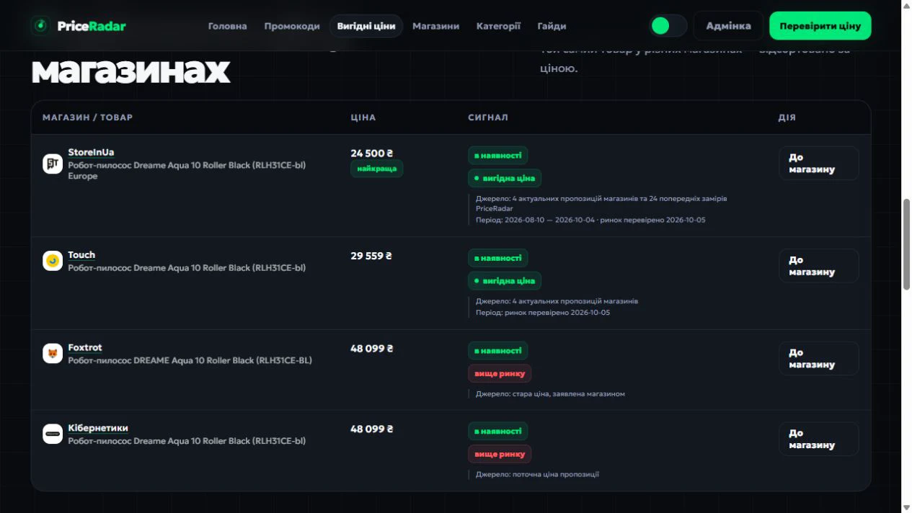Click the Перевірити ціну button
Viewport: 912px width, 513px height.
click(x=820, y=26)
